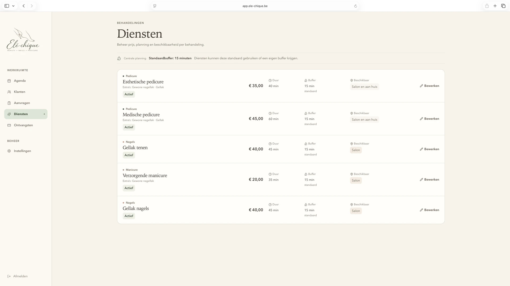Click Salon en aan huis badge for Medische pedicure
The width and height of the screenshot is (510, 286).
(x=364, y=120)
